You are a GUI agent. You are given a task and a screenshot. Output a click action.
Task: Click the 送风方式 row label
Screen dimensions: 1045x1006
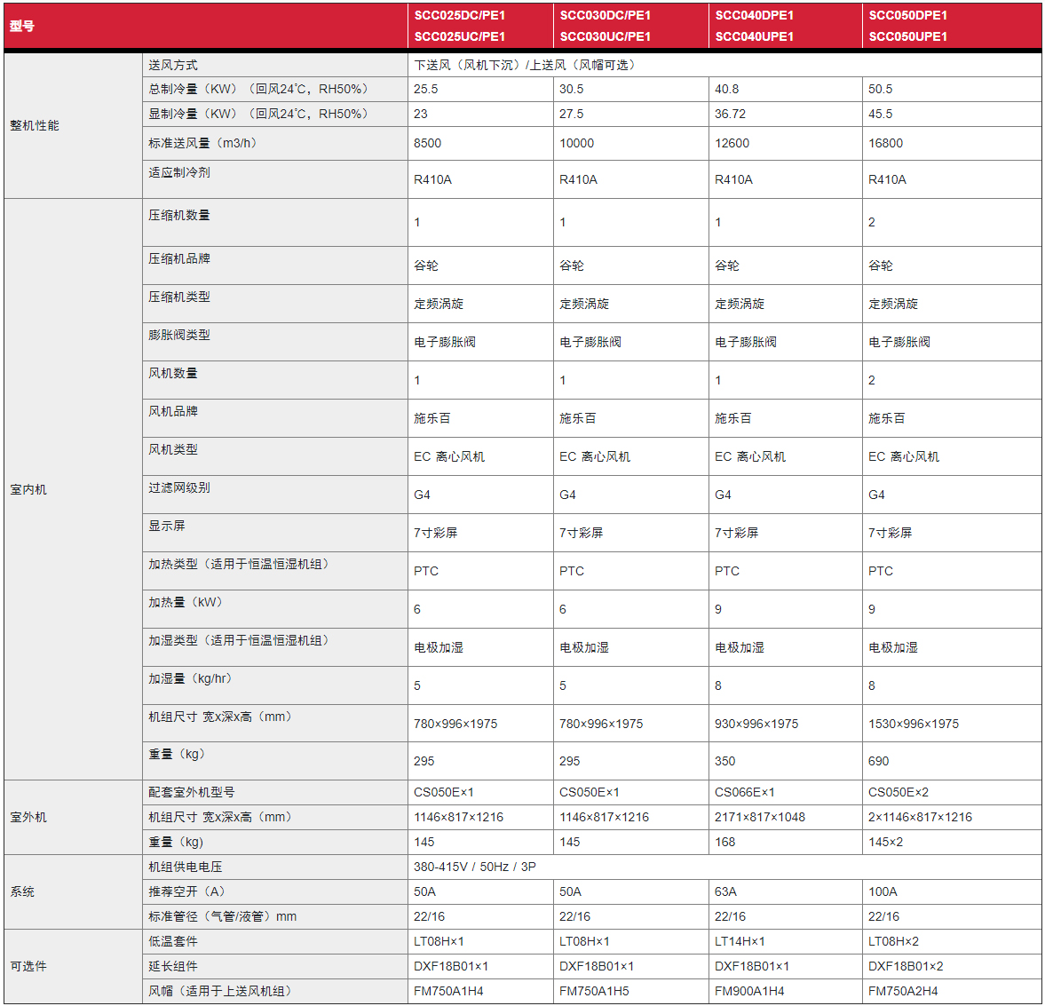click(x=173, y=65)
